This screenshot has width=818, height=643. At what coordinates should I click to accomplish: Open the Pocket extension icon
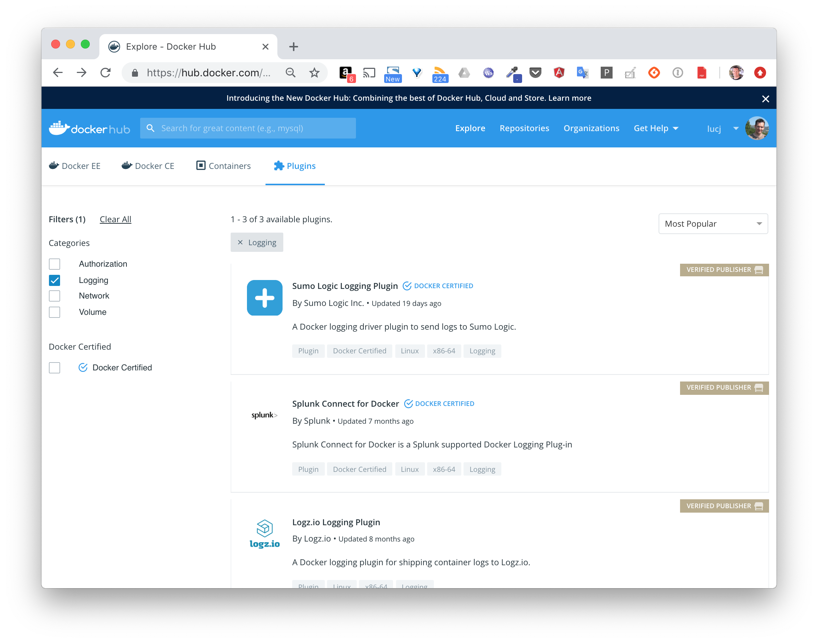(x=535, y=73)
